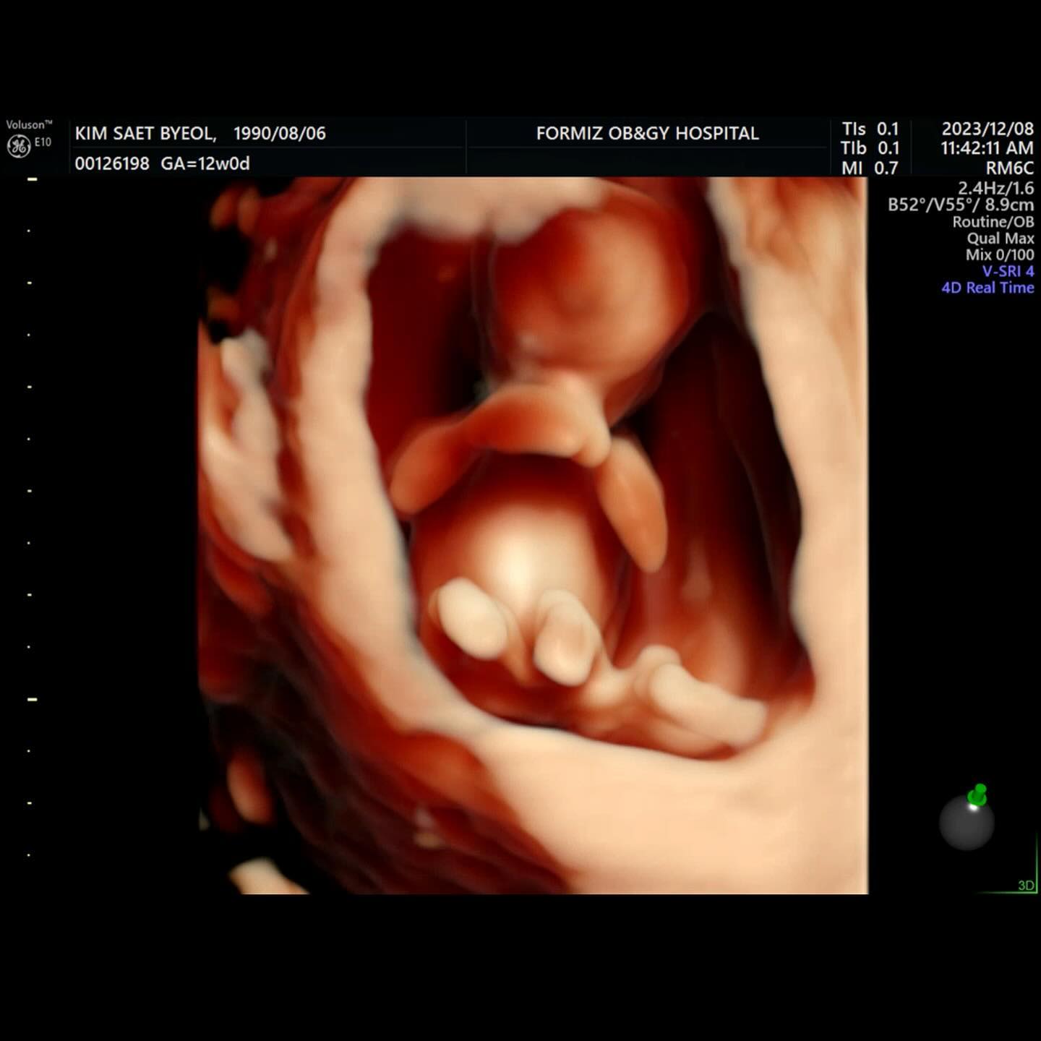
Task: Click the RM6C probe label
Action: pos(1010,168)
